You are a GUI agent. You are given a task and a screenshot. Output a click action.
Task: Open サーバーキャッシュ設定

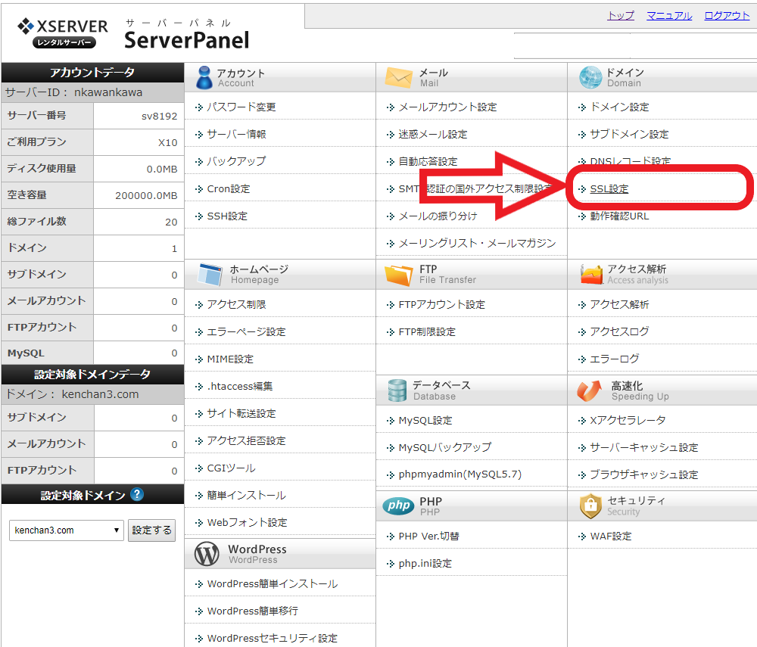pyautogui.click(x=644, y=448)
